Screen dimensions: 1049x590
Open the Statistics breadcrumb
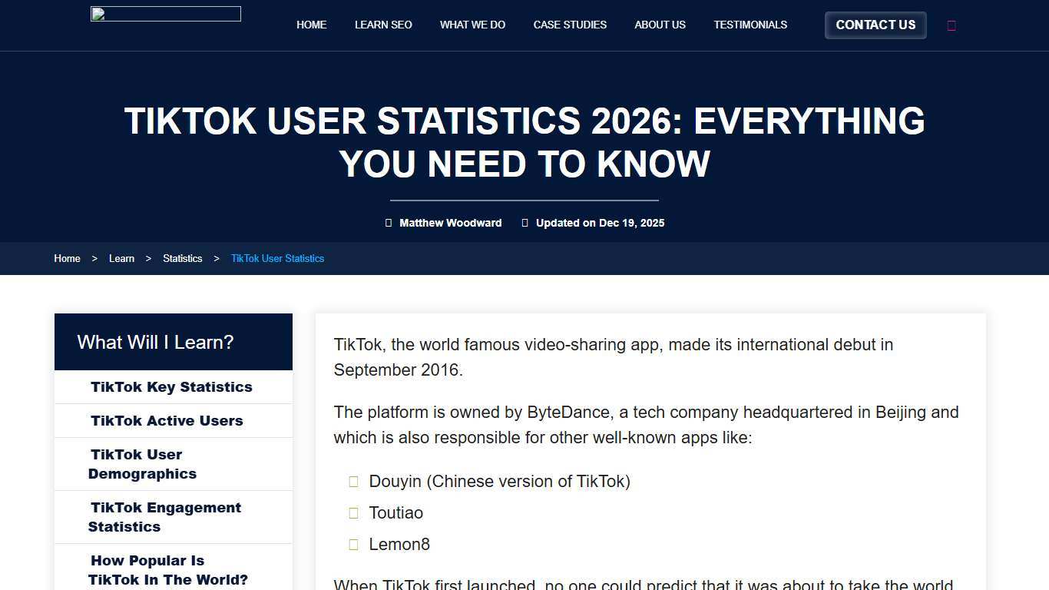coord(182,258)
